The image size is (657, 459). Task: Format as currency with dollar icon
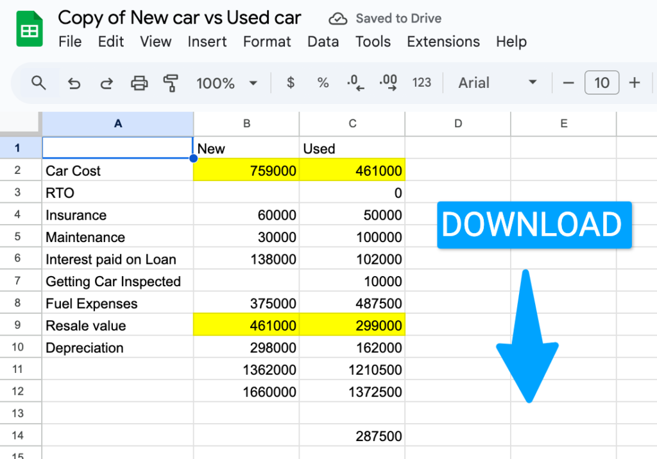point(291,83)
